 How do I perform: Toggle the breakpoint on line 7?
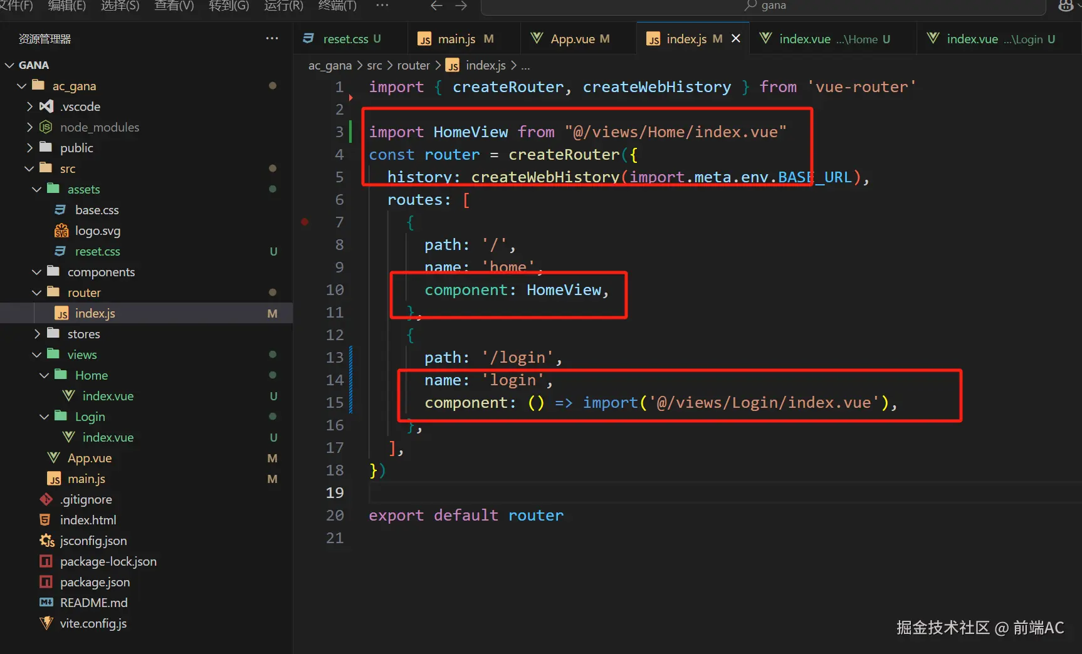(305, 222)
